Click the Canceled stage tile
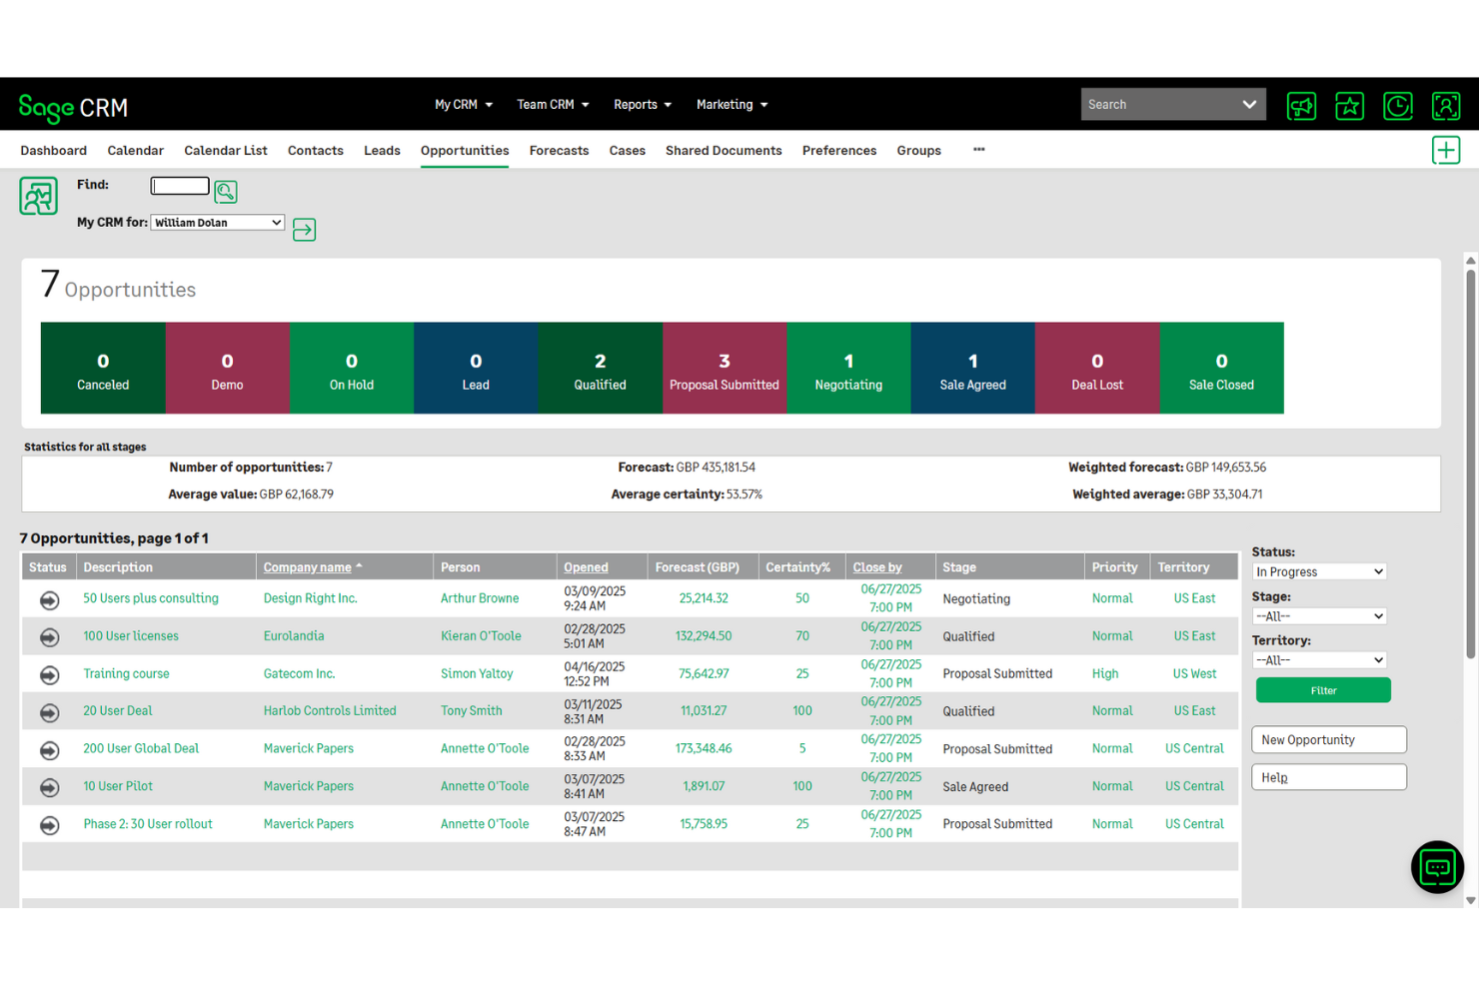This screenshot has height=986, width=1479. pos(103,368)
